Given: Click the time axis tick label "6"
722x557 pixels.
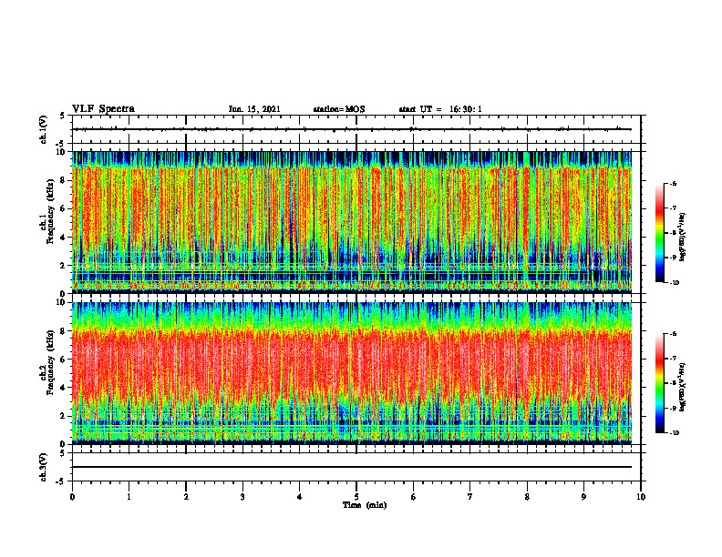Looking at the screenshot, I should coord(414,497).
